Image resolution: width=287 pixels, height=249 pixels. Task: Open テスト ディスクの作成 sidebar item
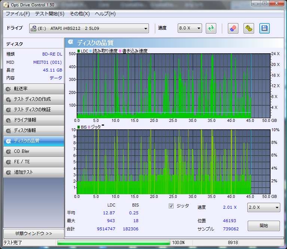(x=33, y=99)
